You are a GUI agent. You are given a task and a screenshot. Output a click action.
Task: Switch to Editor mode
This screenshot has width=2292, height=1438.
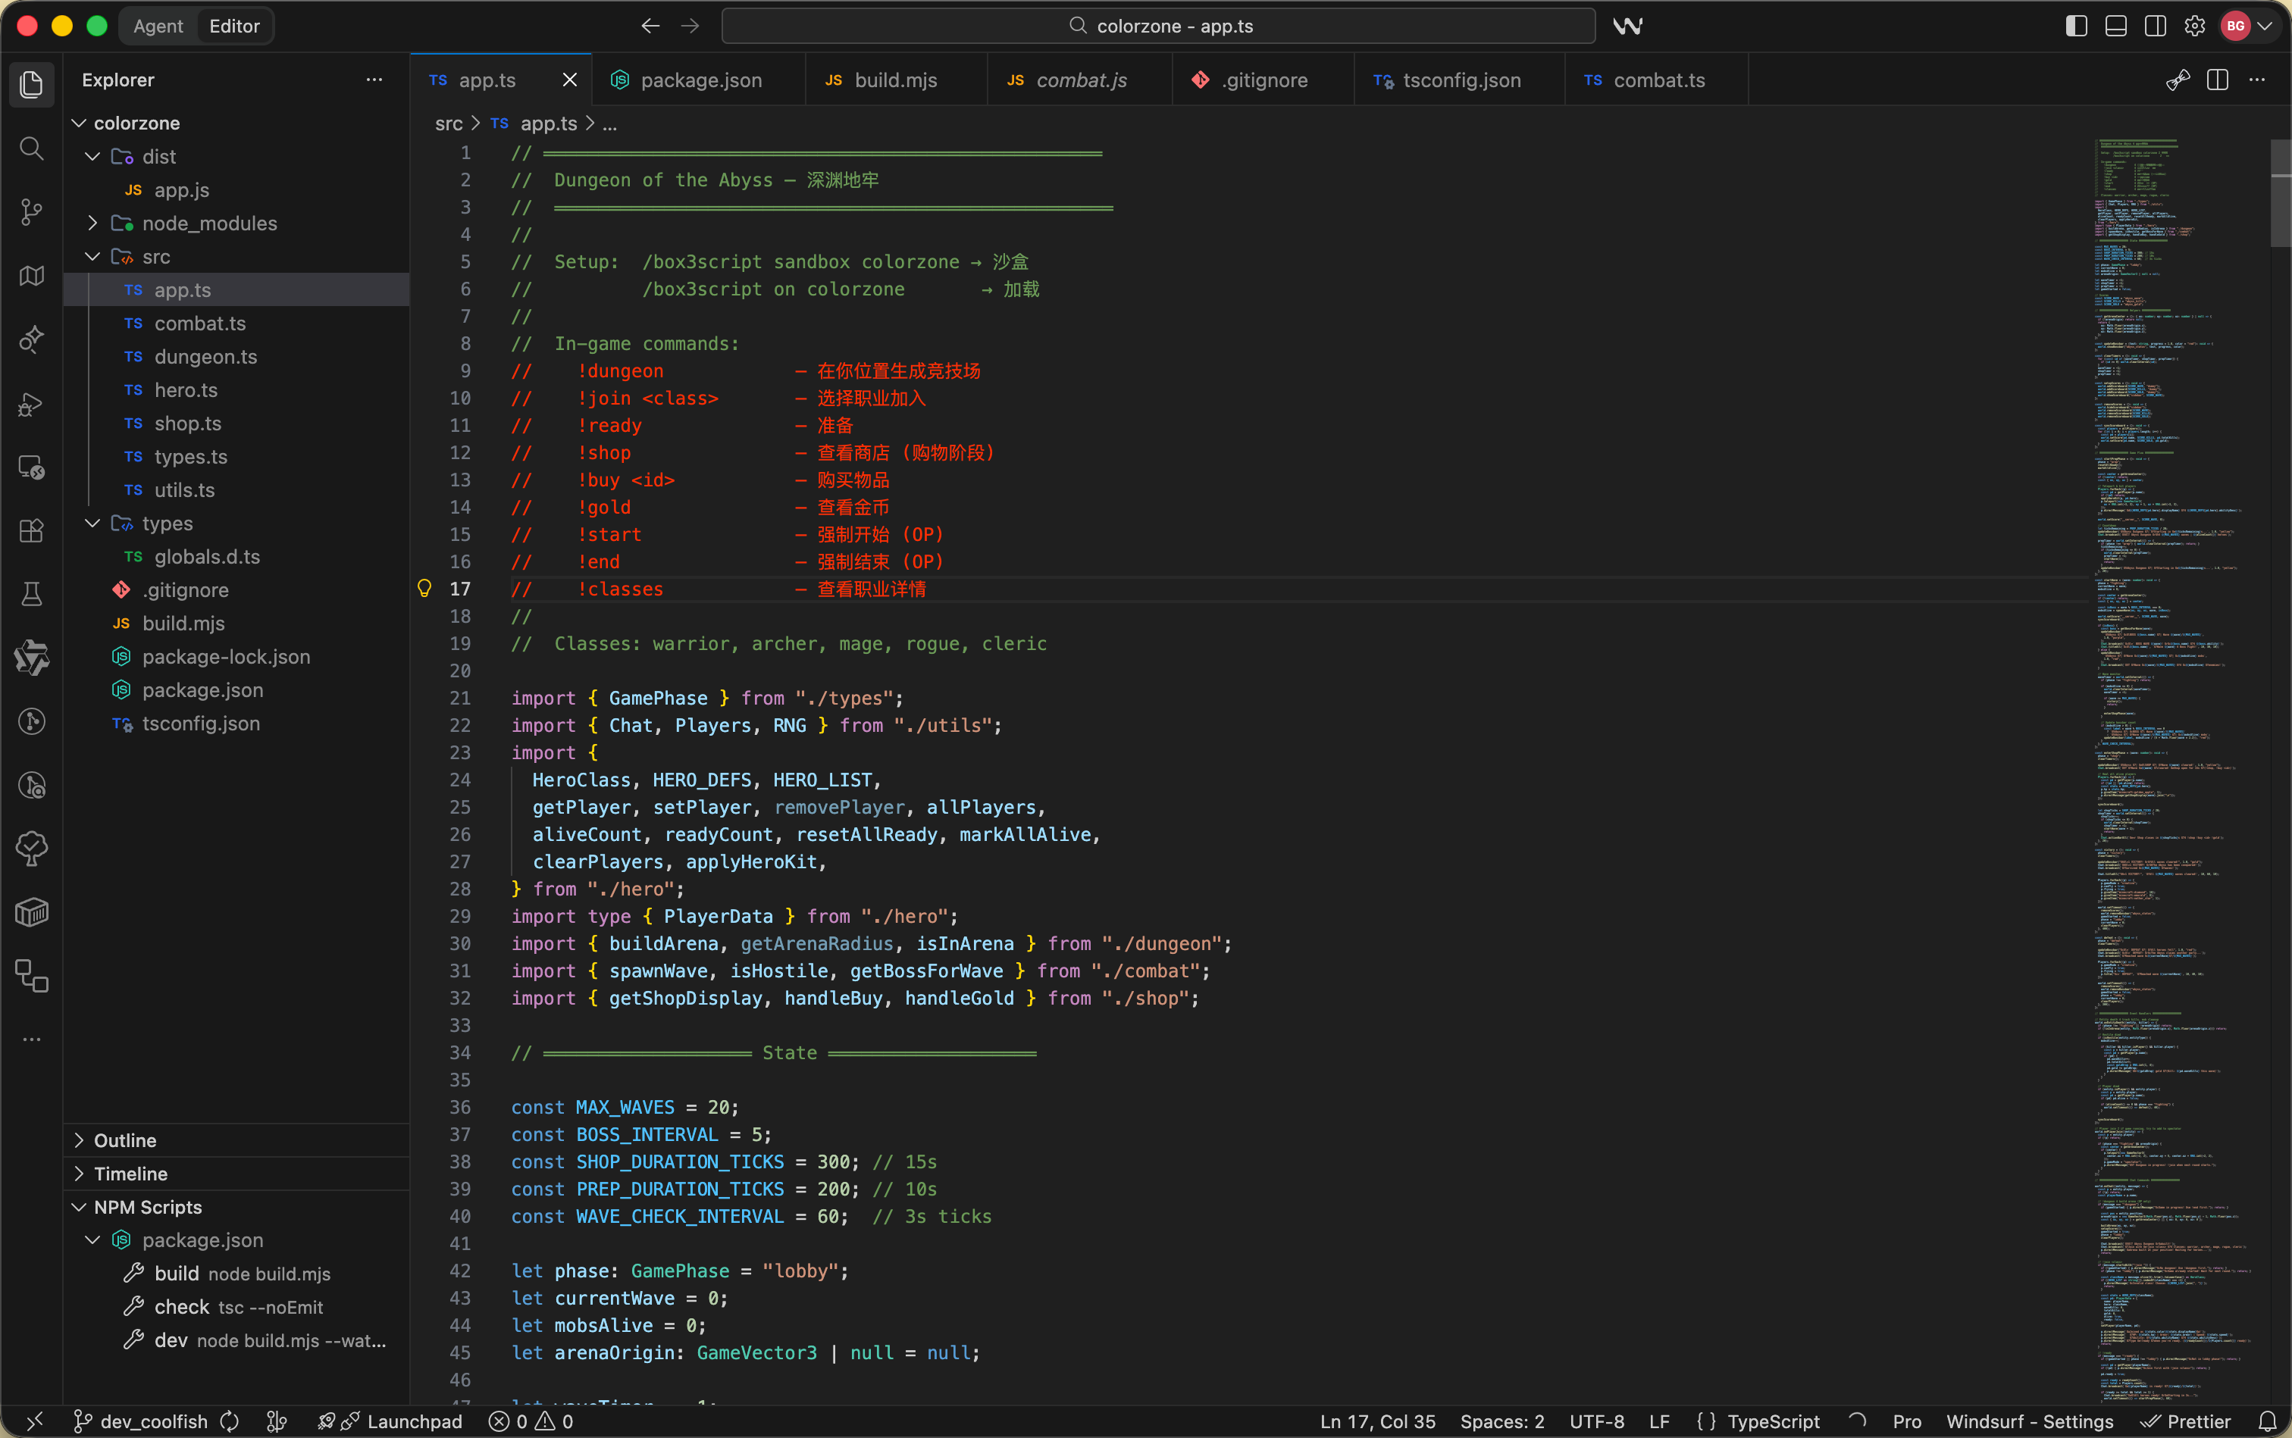click(x=234, y=26)
